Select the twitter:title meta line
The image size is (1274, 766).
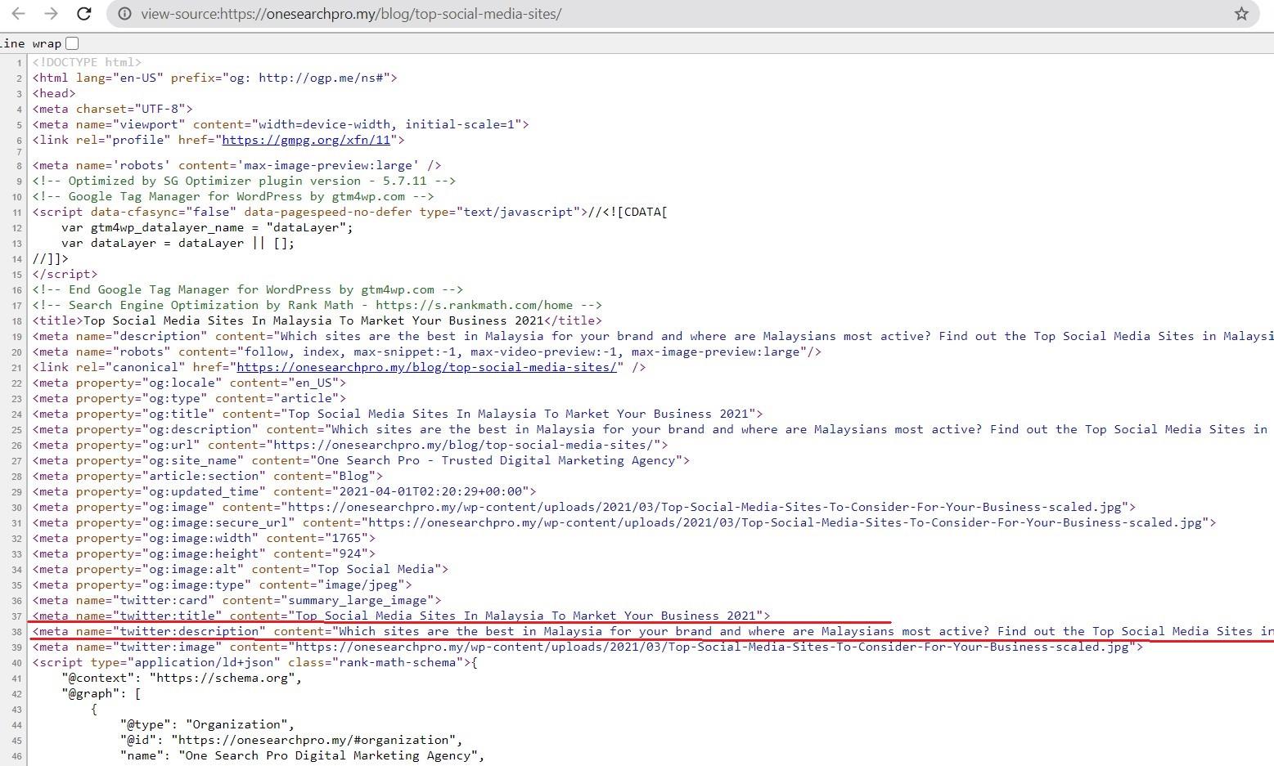click(401, 616)
